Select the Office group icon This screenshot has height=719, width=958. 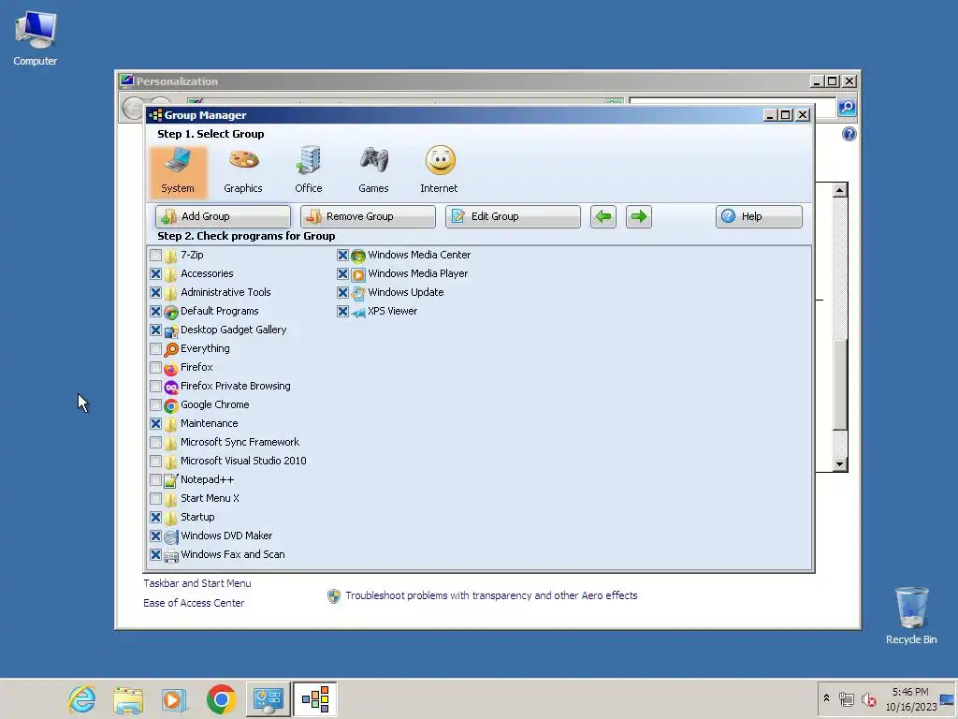(x=309, y=171)
